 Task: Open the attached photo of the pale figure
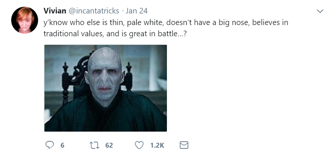pyautogui.click(x=106, y=88)
